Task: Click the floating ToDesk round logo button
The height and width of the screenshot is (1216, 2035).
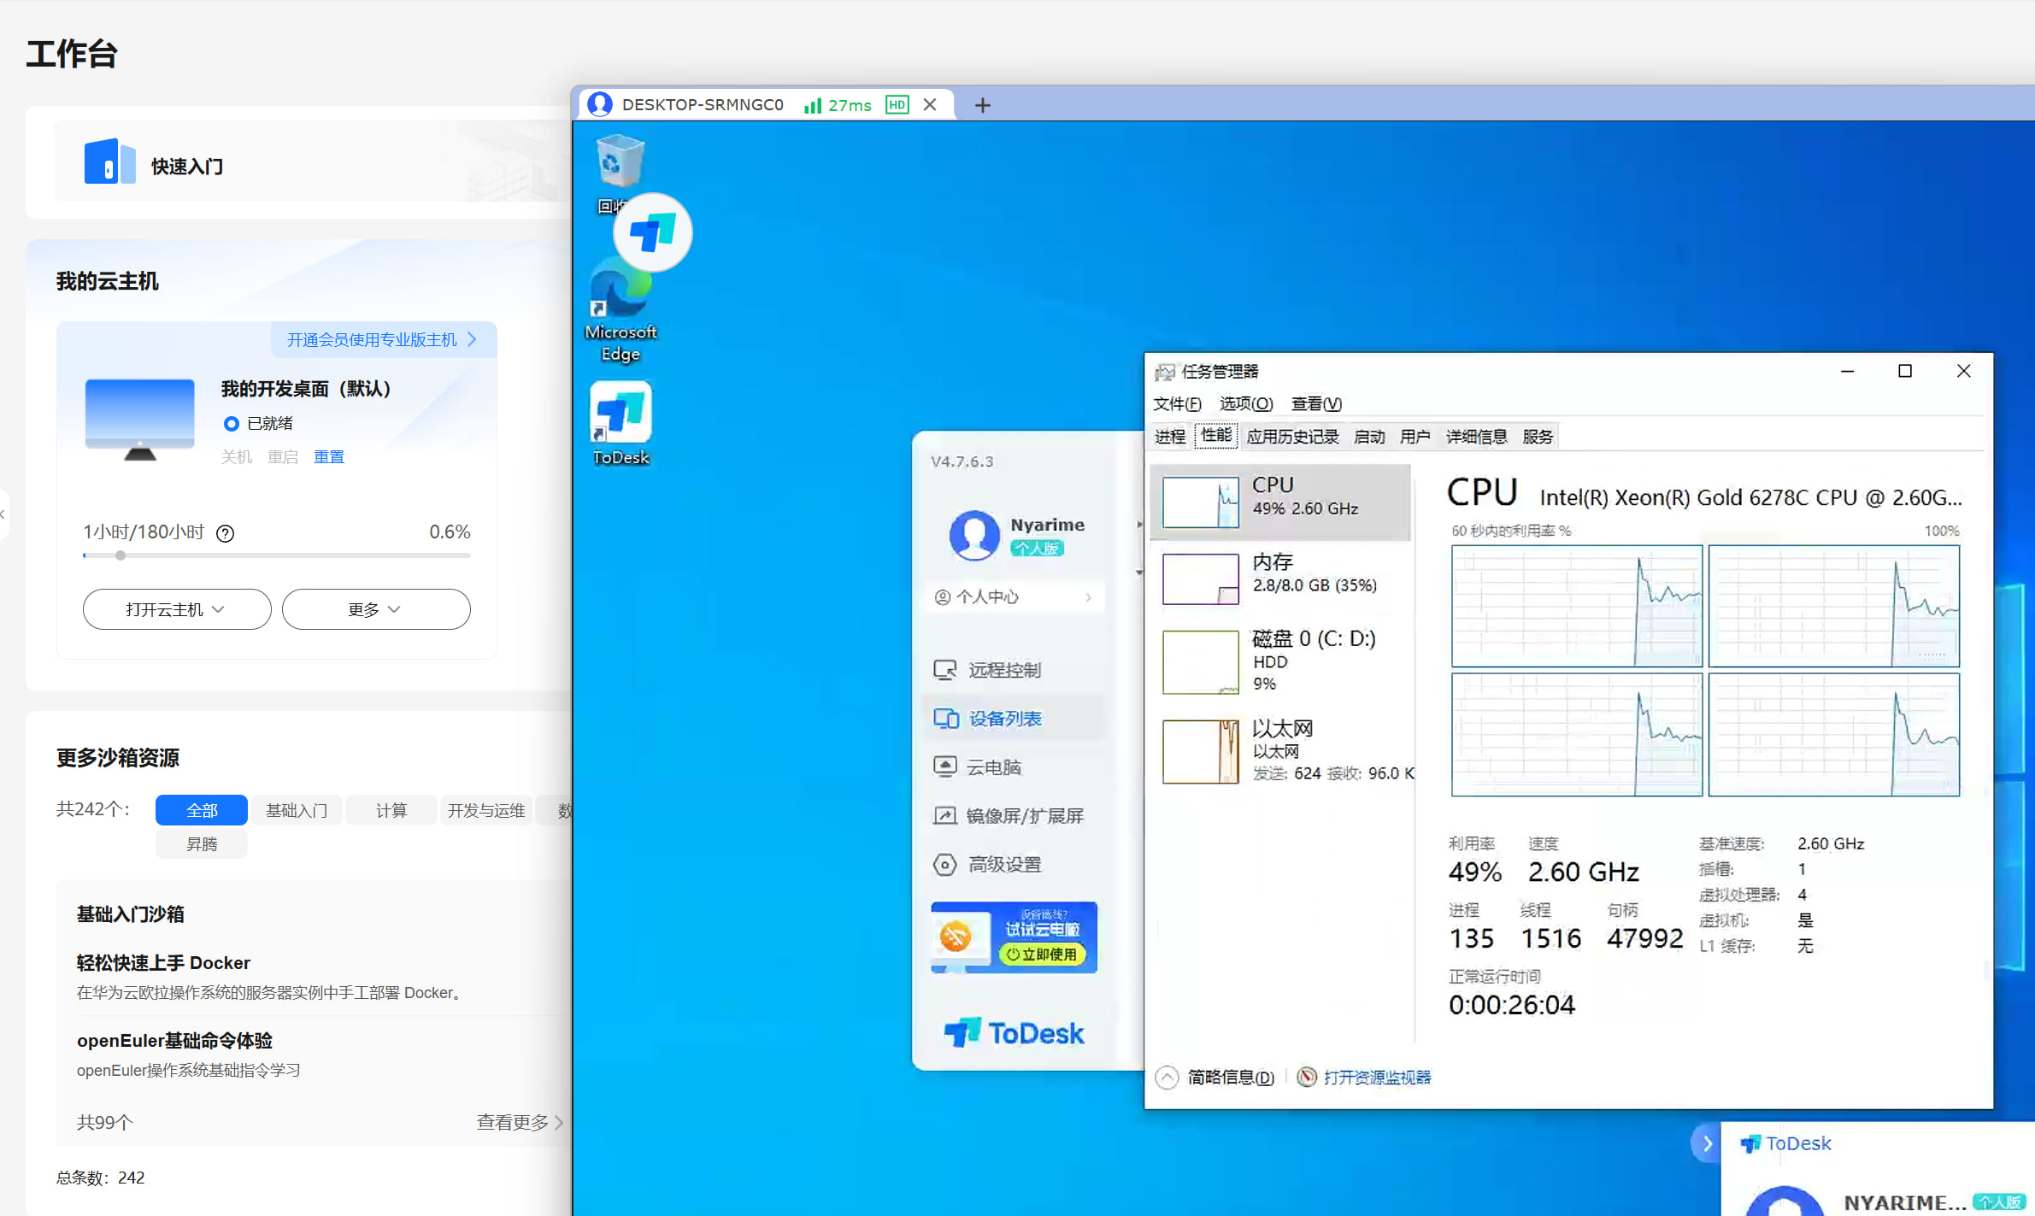Action: point(652,232)
